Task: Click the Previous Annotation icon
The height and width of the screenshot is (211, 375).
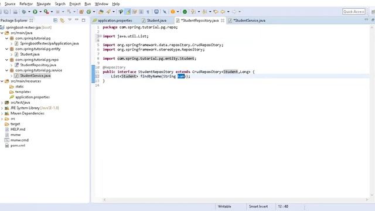Action: point(204,12)
